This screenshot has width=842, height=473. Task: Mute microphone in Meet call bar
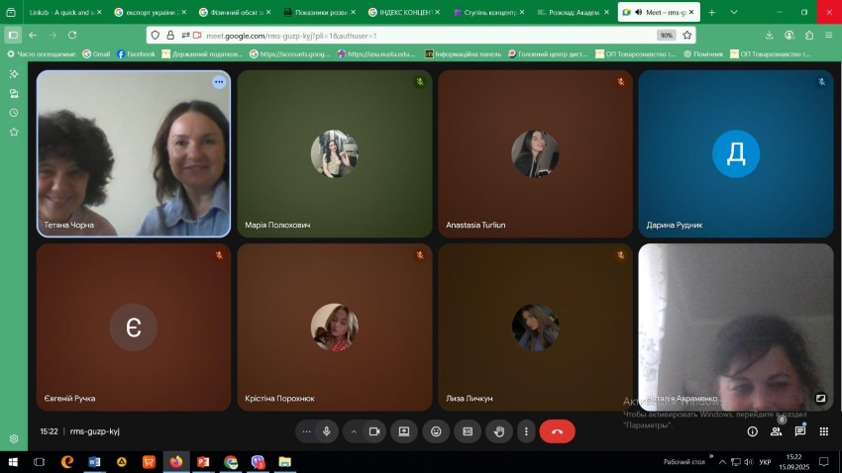(x=326, y=431)
